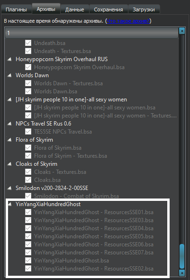Open the 'Что такое архив?' link
This screenshot has width=190, height=280.
click(128, 21)
